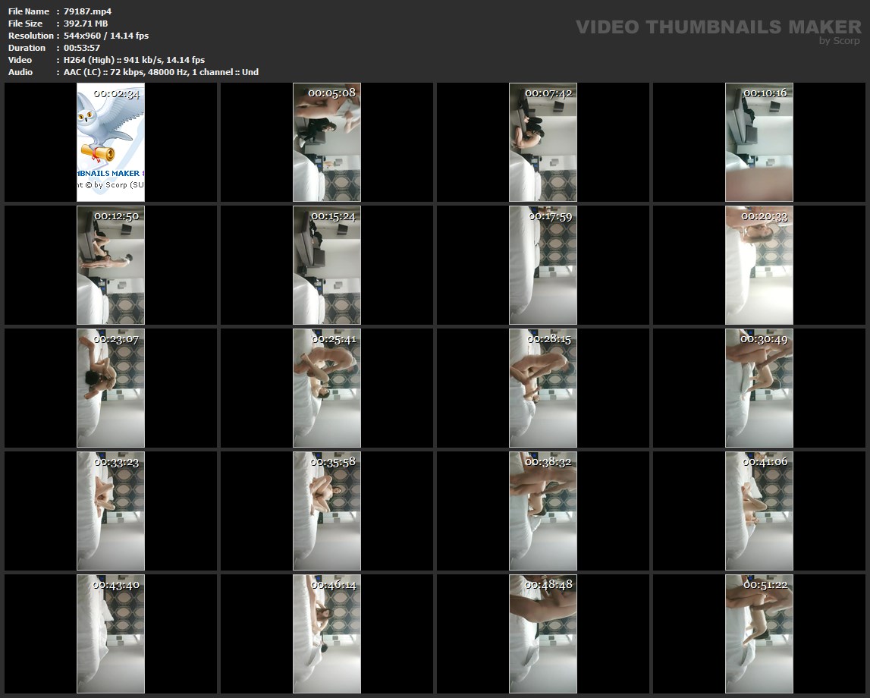The width and height of the screenshot is (870, 698).
Task: Select the file size value 392.71 MB
Action: (x=86, y=24)
